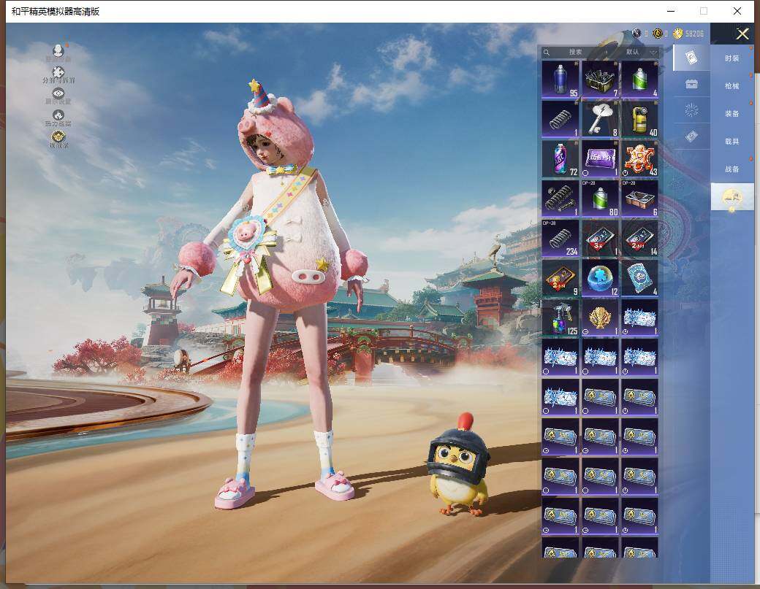Image resolution: width=760 pixels, height=589 pixels.
Task: Click the first silver currency icon in top bar
Action: point(637,34)
